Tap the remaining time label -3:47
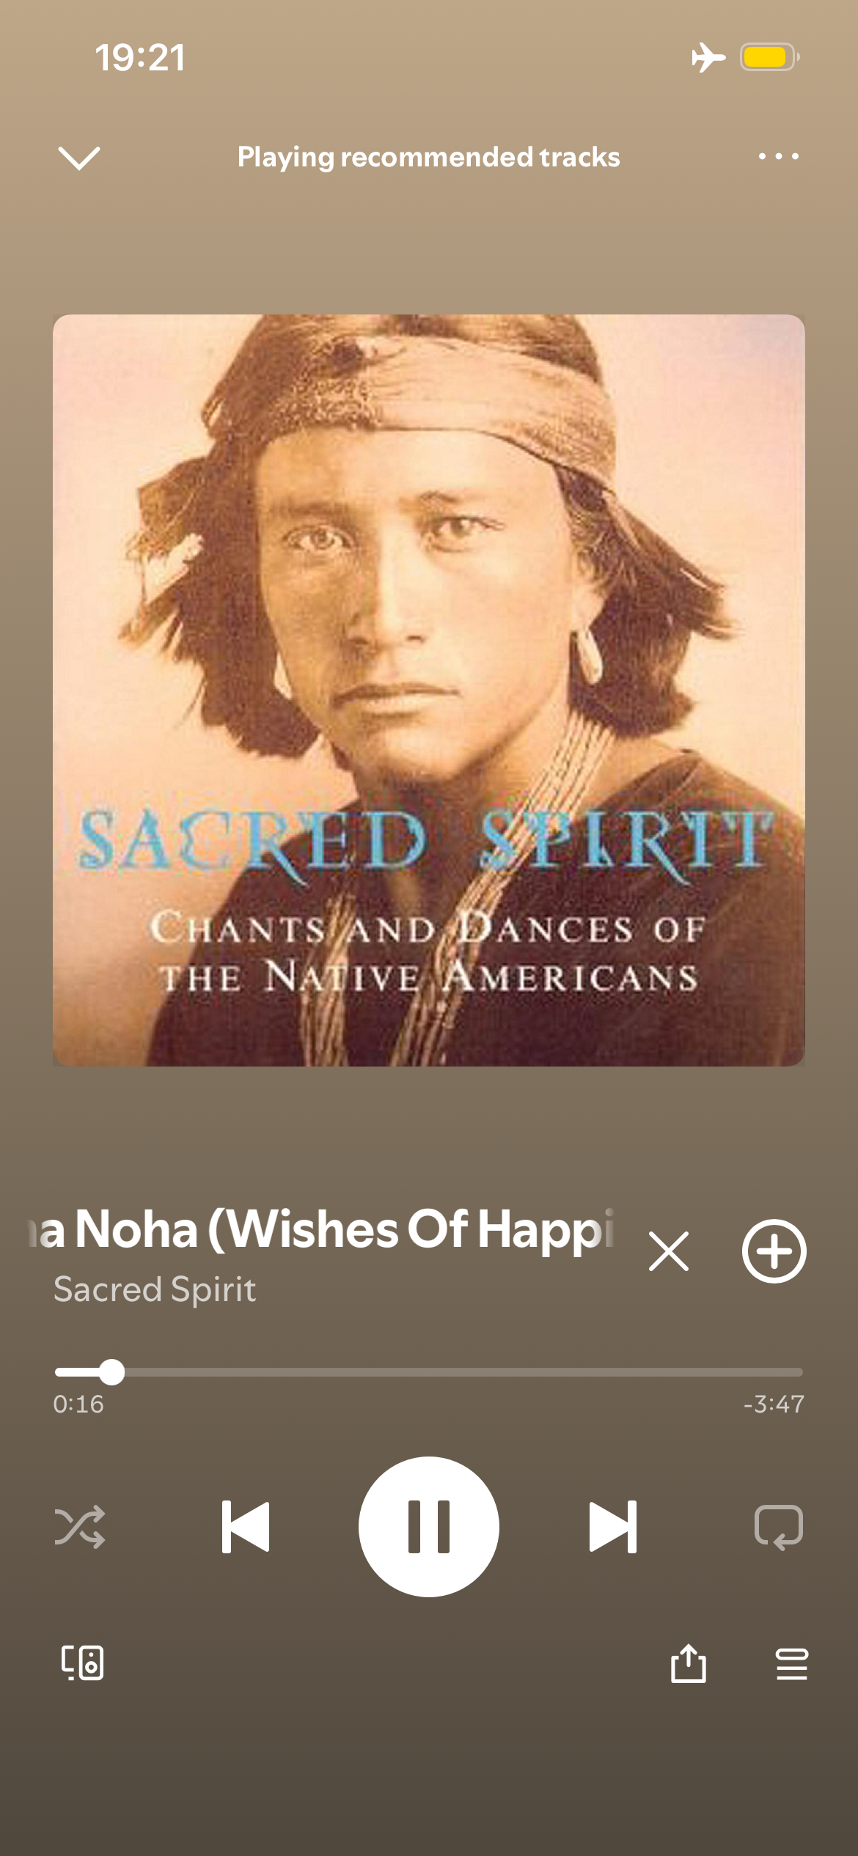This screenshot has height=1856, width=858. [774, 1404]
